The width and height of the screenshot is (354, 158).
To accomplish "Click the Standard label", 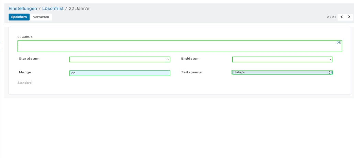I will point(24,83).
